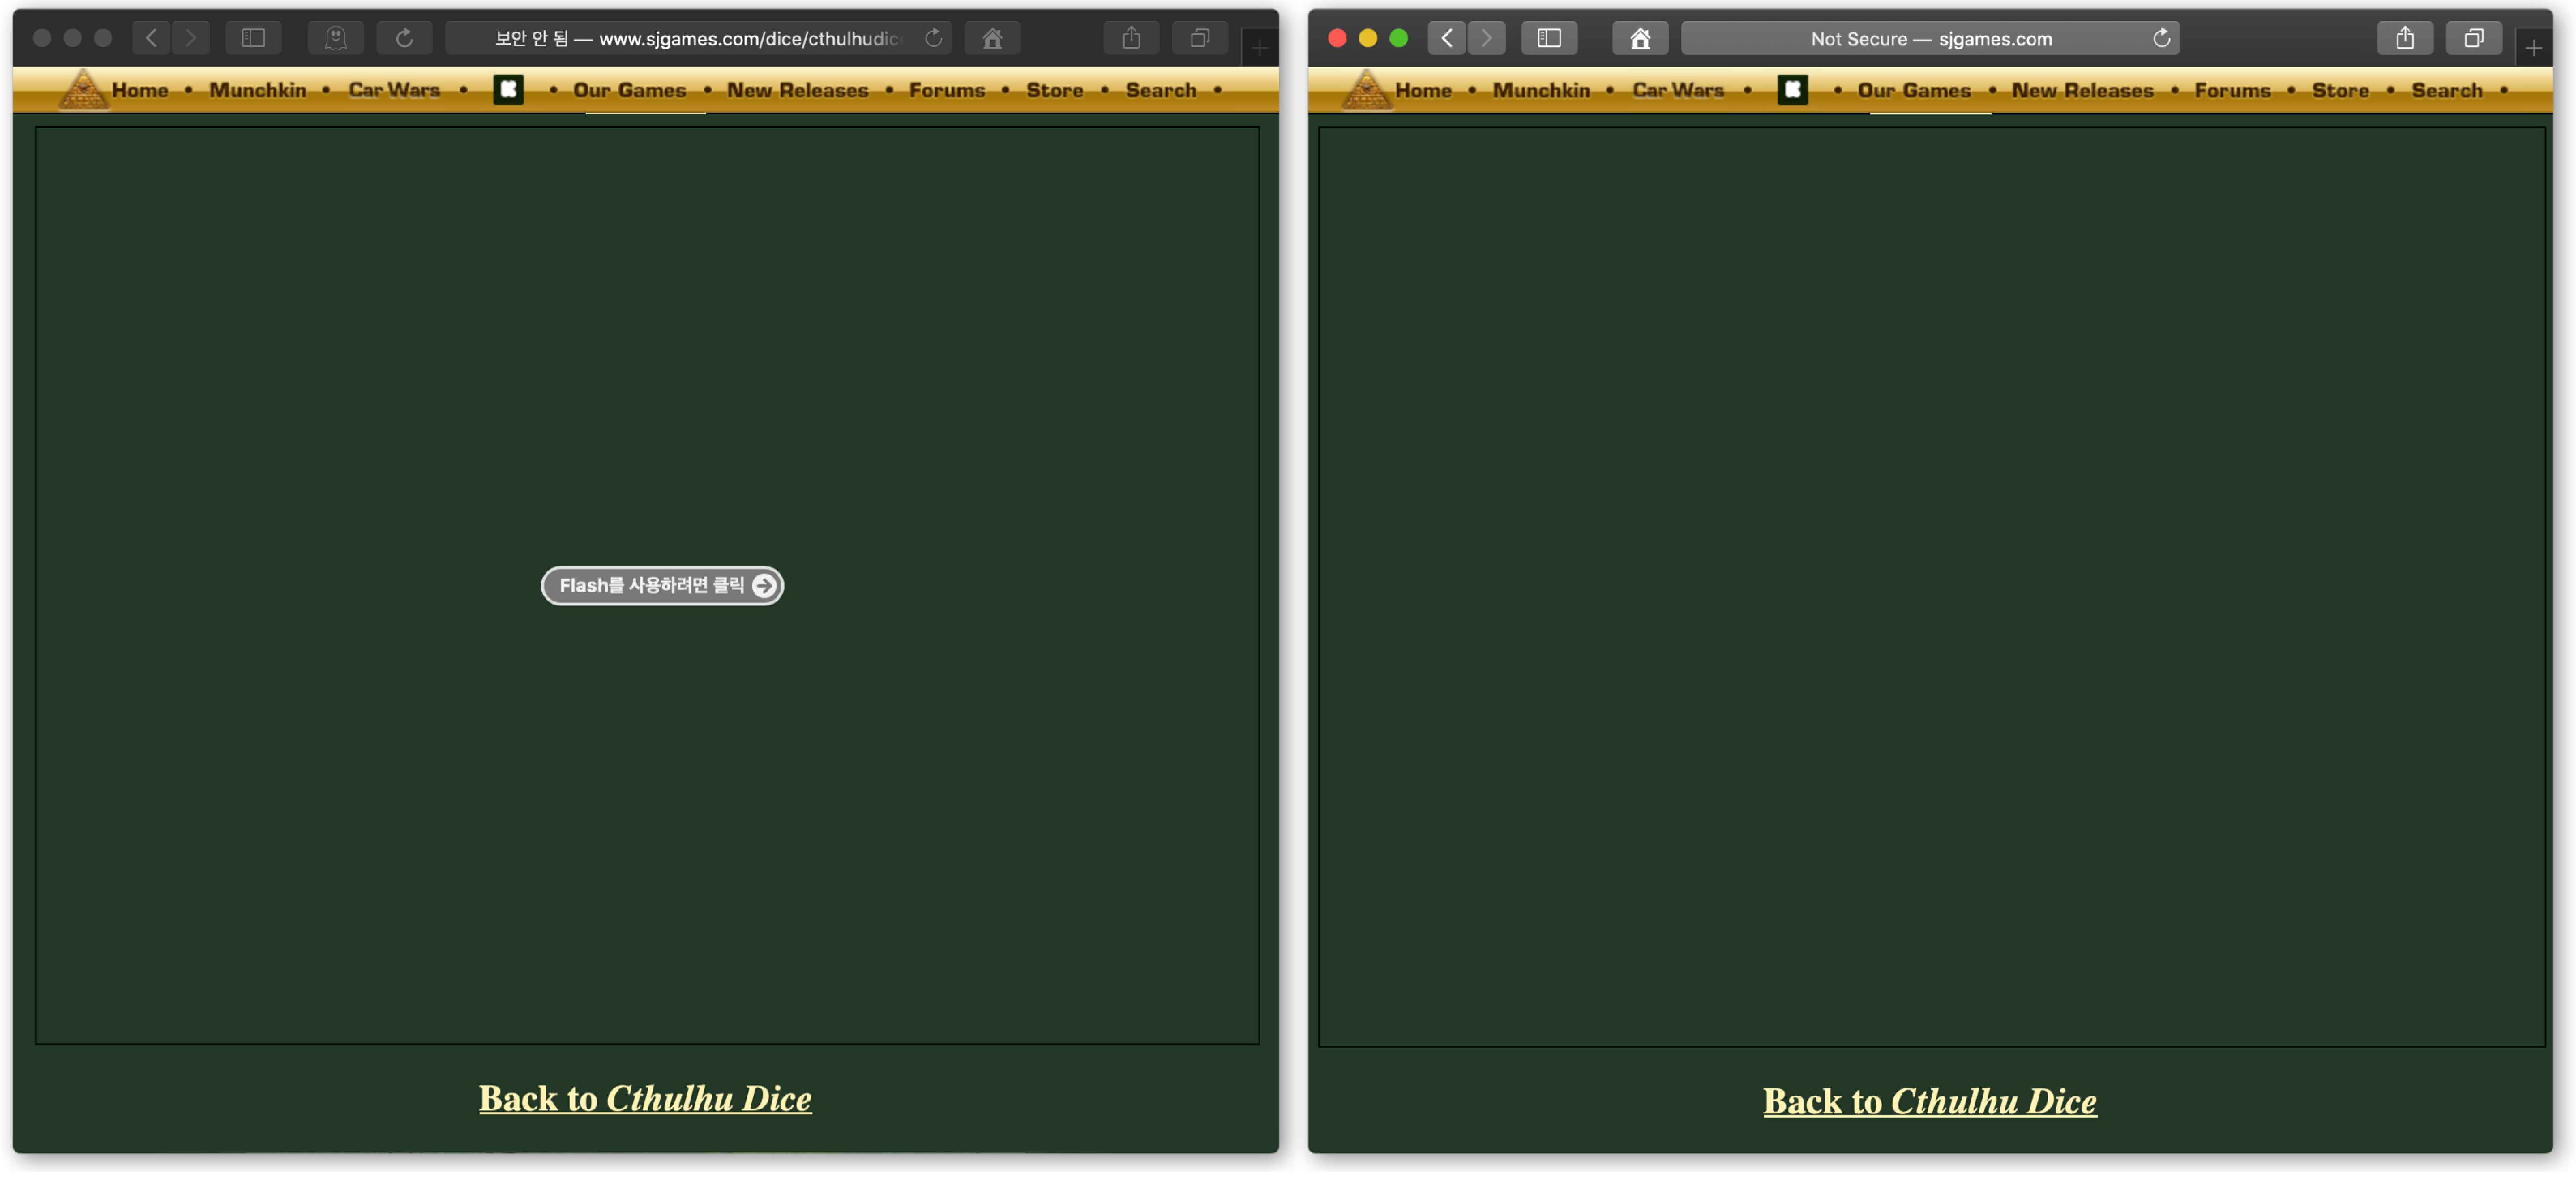This screenshot has height=1184, width=2576.
Task: Click Kickstarter icon in the Korean window's nav bar
Action: (x=508, y=90)
